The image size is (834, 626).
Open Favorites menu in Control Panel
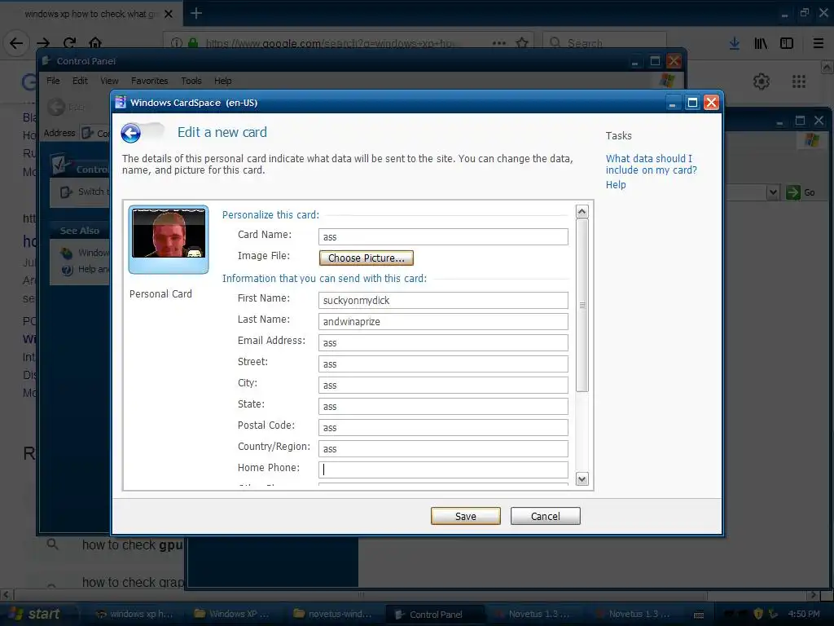[150, 81]
